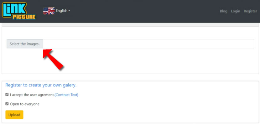The height and width of the screenshot is (124, 260).
Task: Follow the Register to create your own galery link
Action: [41, 85]
